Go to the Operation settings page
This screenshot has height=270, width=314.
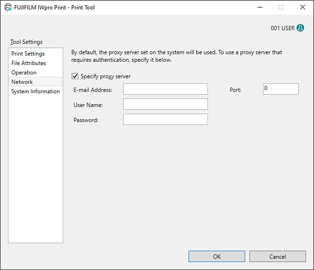pos(24,73)
